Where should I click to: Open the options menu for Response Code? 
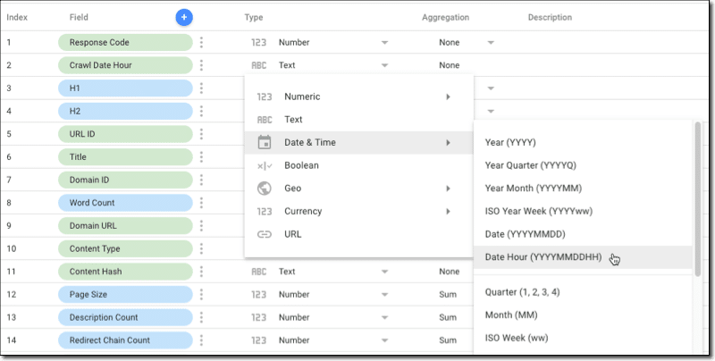click(x=201, y=42)
